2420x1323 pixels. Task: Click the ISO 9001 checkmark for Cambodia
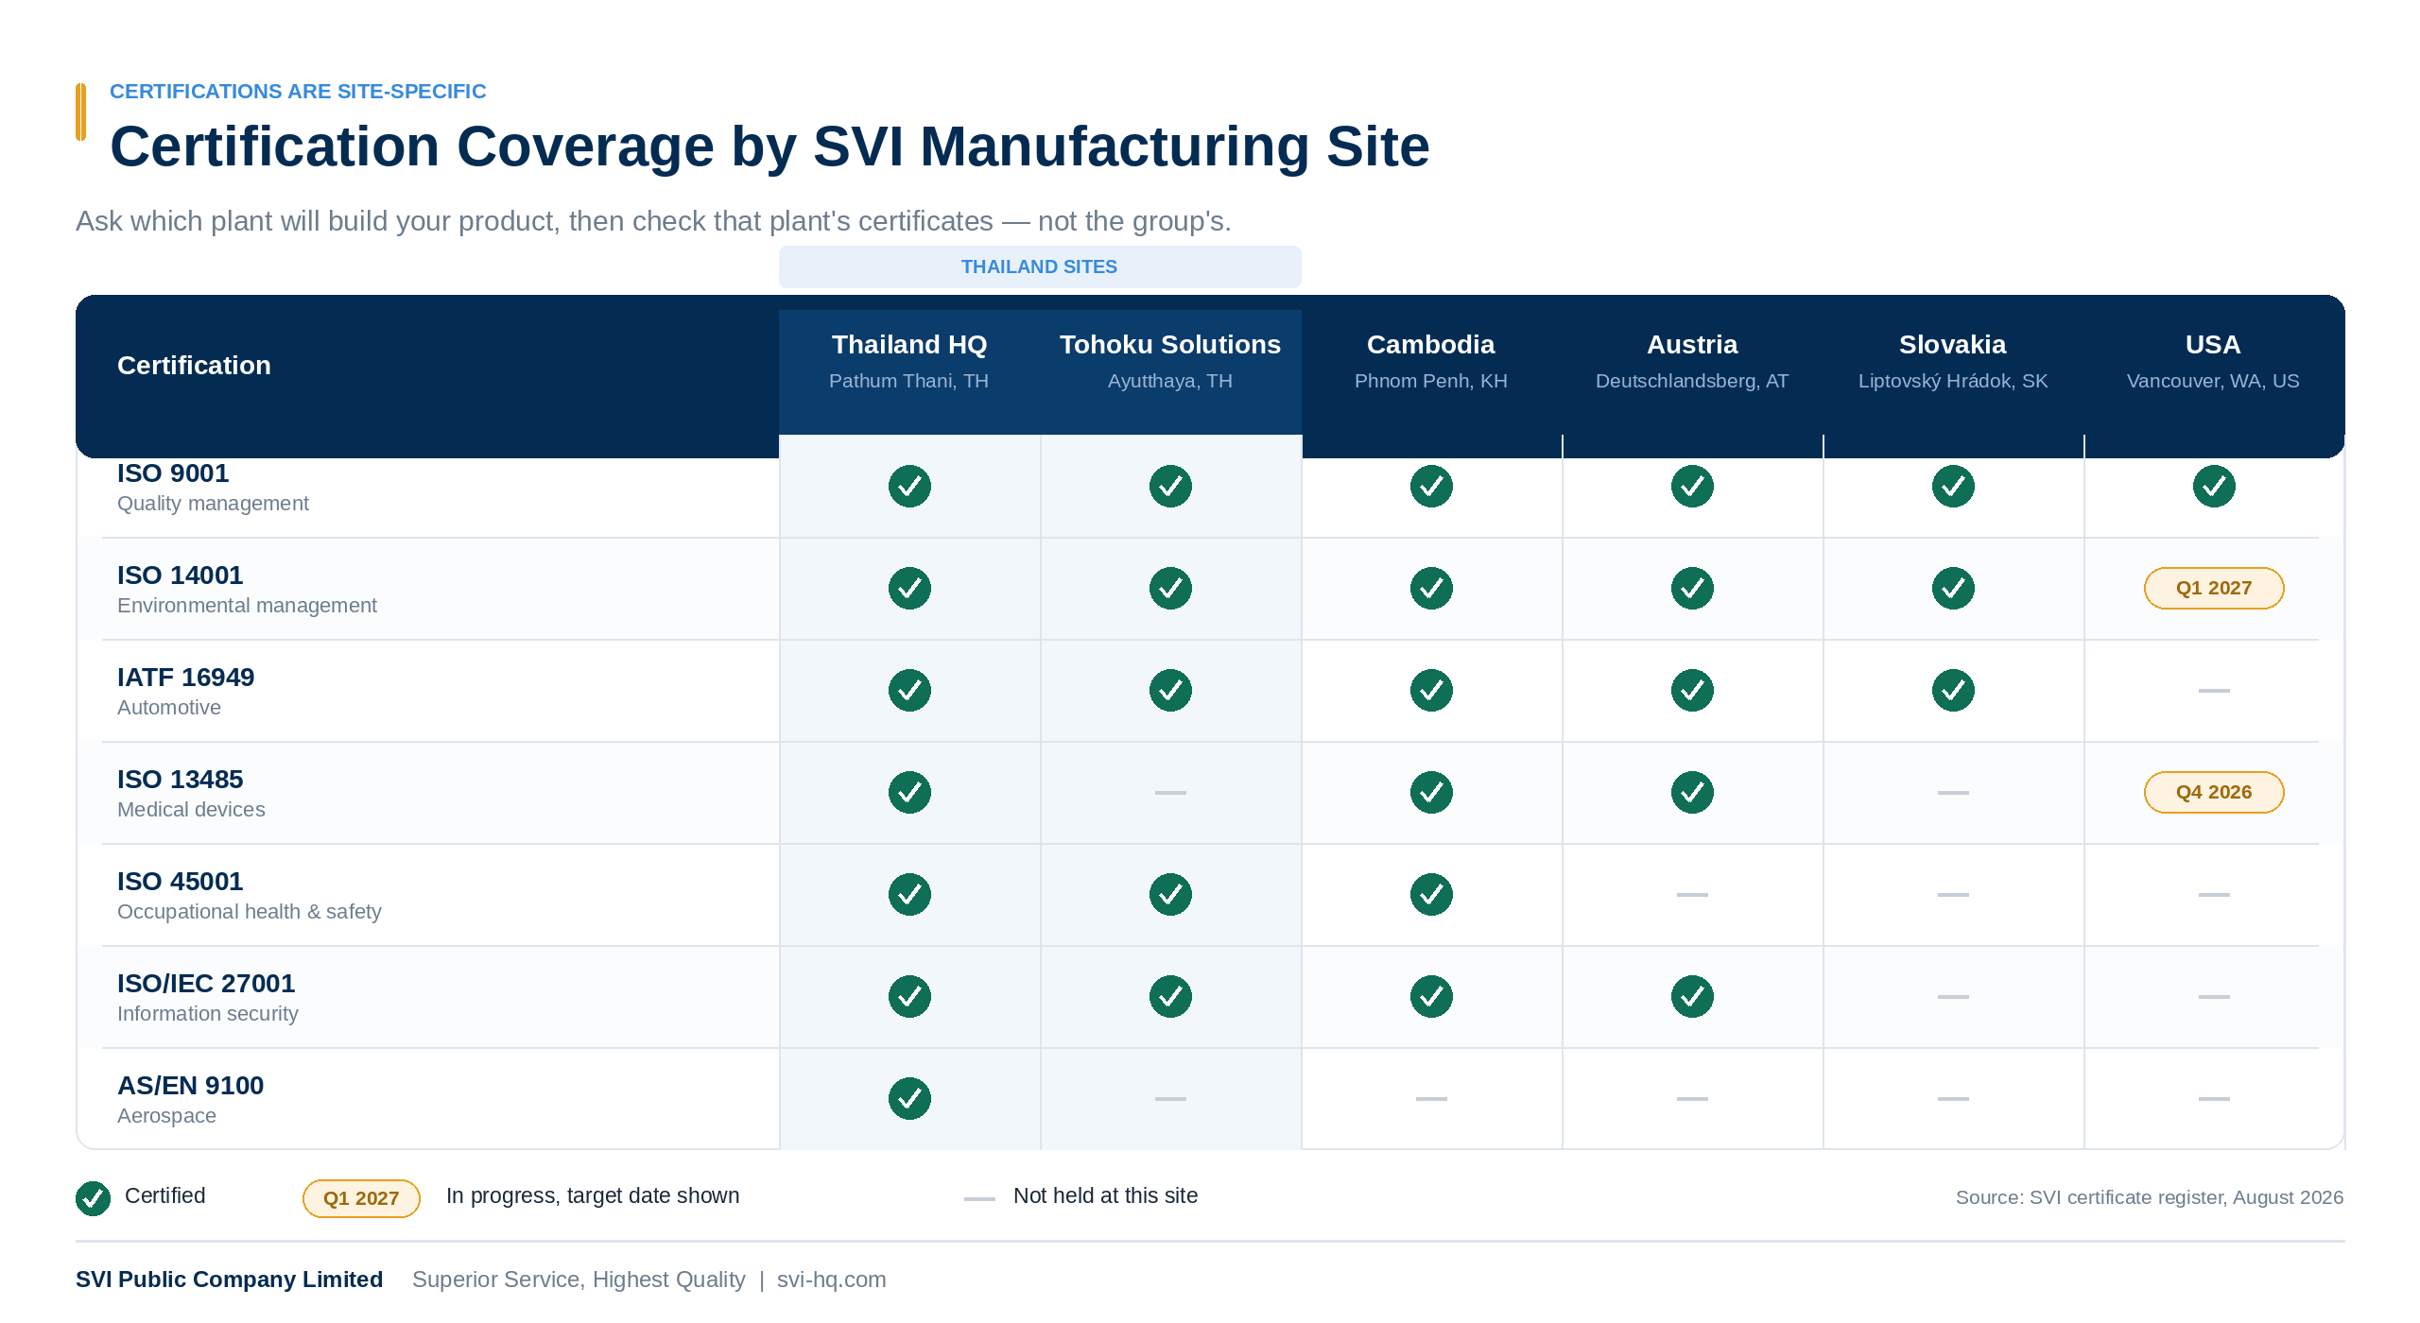tap(1431, 487)
